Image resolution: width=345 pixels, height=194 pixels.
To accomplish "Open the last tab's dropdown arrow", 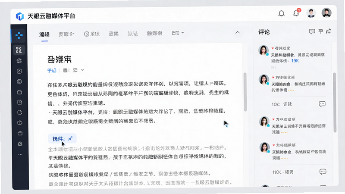I will tap(182, 33).
